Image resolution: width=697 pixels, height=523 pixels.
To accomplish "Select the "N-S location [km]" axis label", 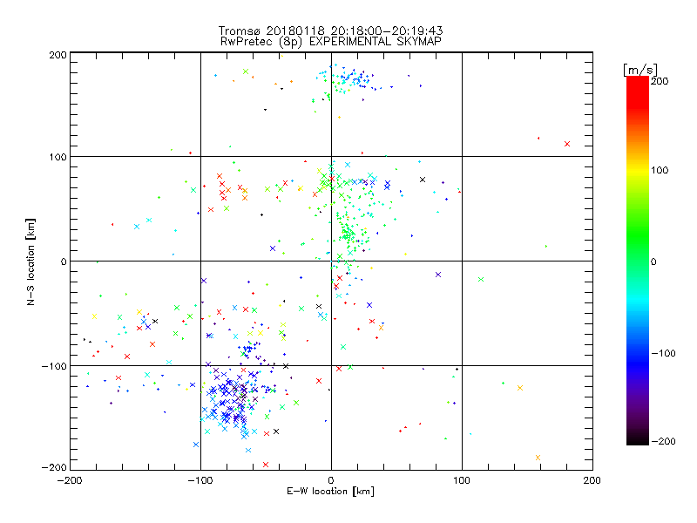I will (30, 261).
